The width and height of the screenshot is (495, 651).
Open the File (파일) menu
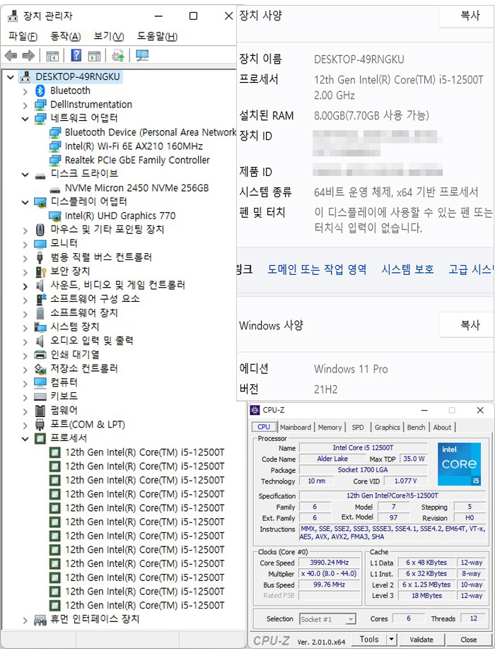pyautogui.click(x=23, y=37)
